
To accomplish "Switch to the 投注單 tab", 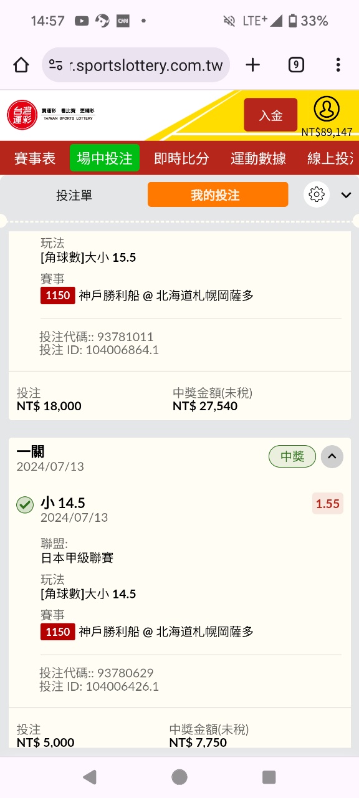I will coord(74,195).
